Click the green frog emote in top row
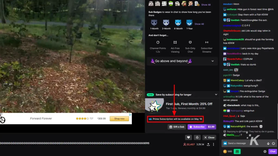This screenshot has height=156, width=278. 171,4
